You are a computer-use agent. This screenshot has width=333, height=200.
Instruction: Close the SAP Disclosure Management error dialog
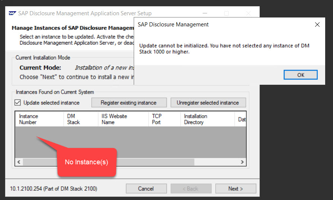coord(317,25)
